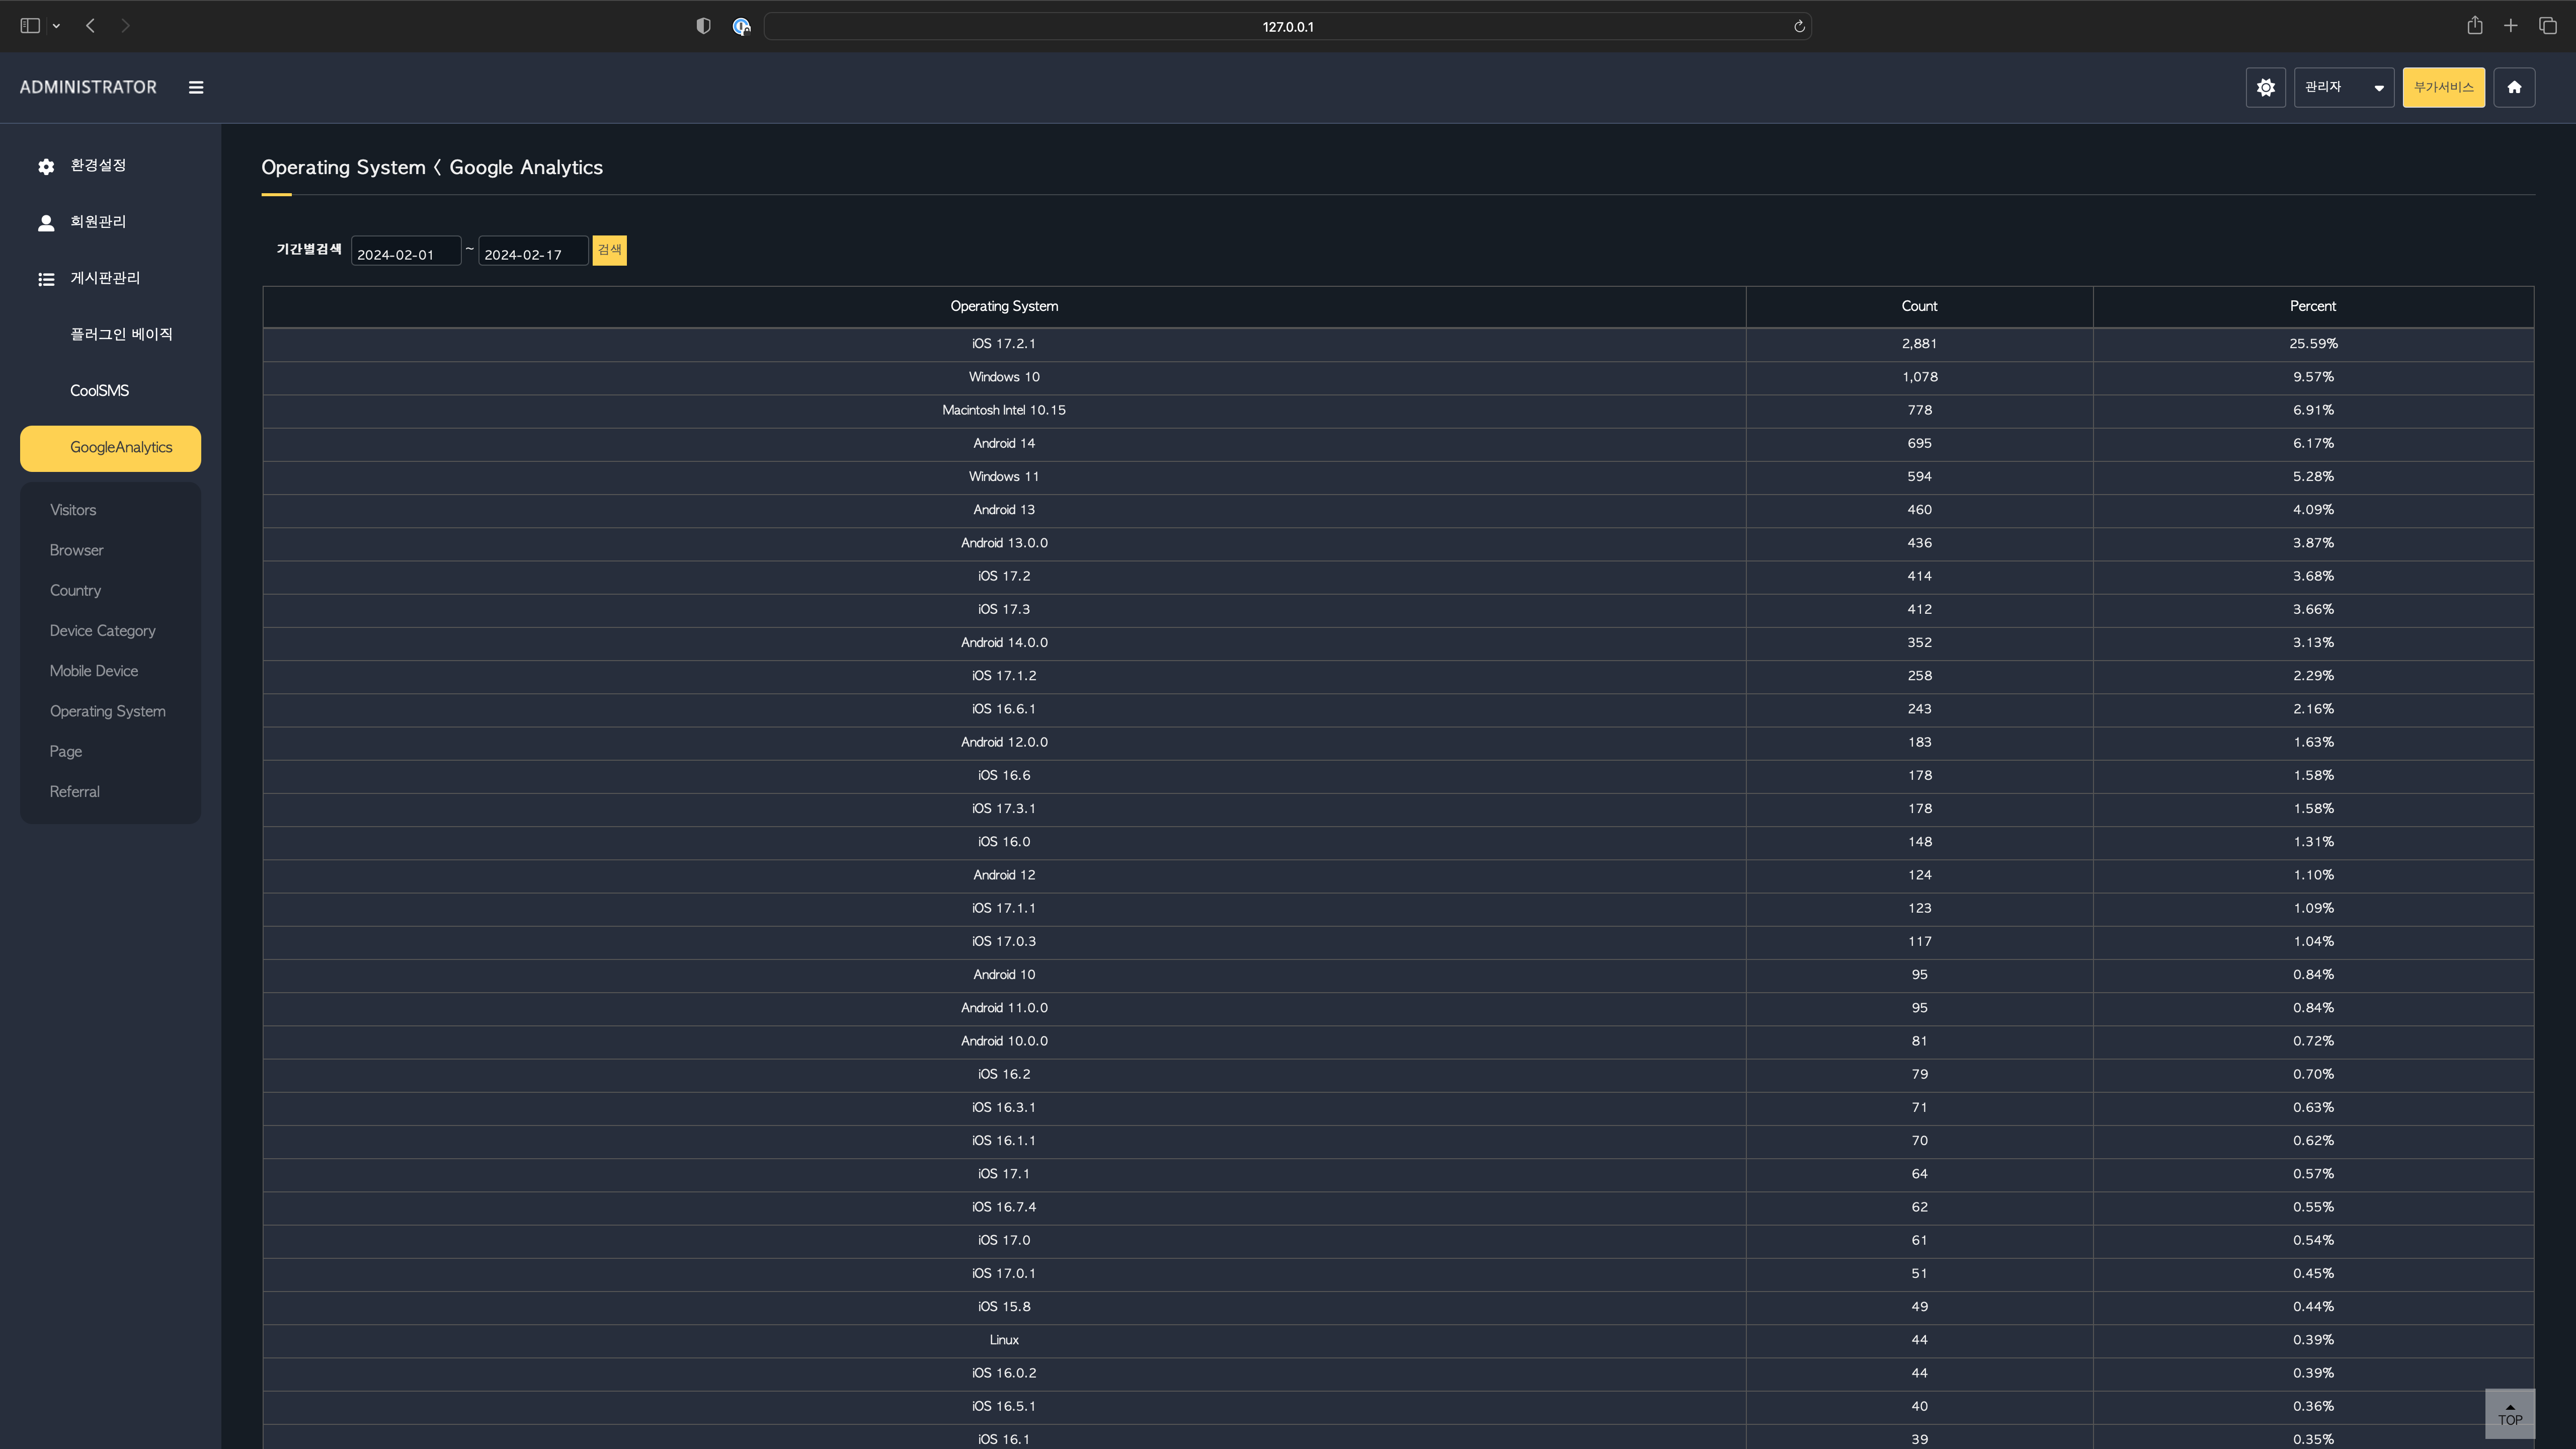Viewport: 2576px width, 1449px height.
Task: Open a new browser tab with the plus icon
Action: pyautogui.click(x=2510, y=26)
